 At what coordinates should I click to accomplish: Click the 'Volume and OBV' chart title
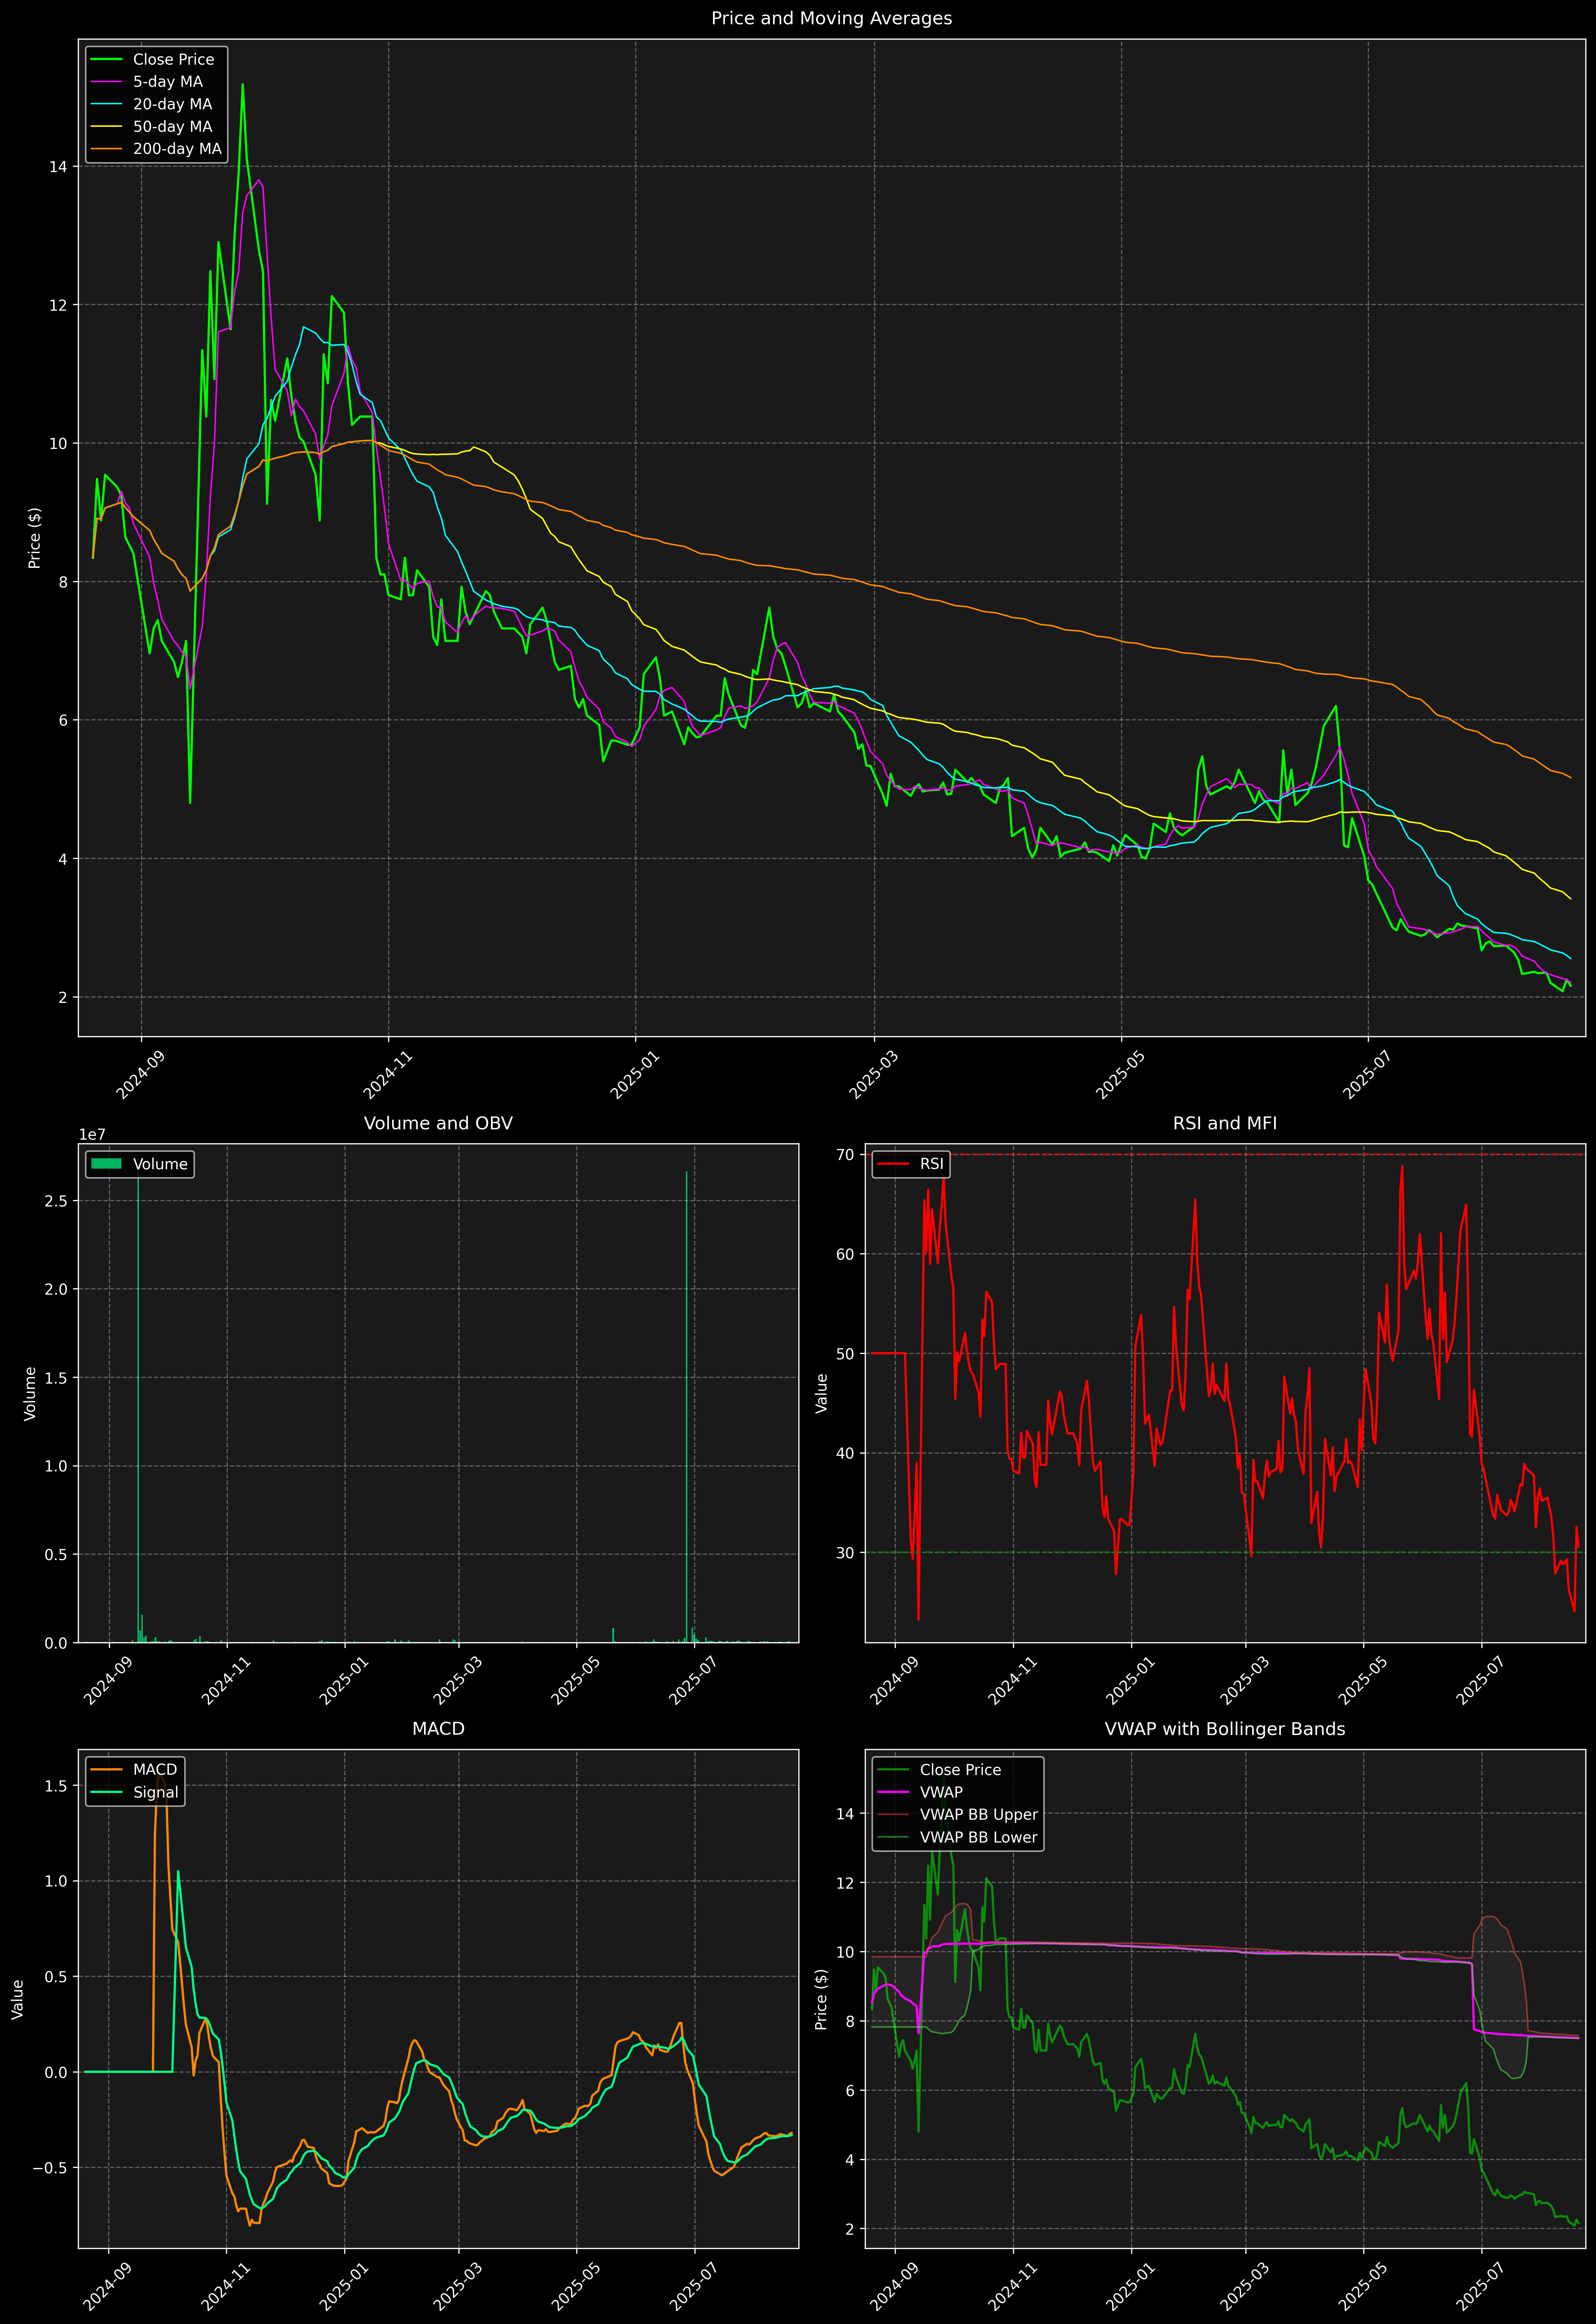[438, 1123]
